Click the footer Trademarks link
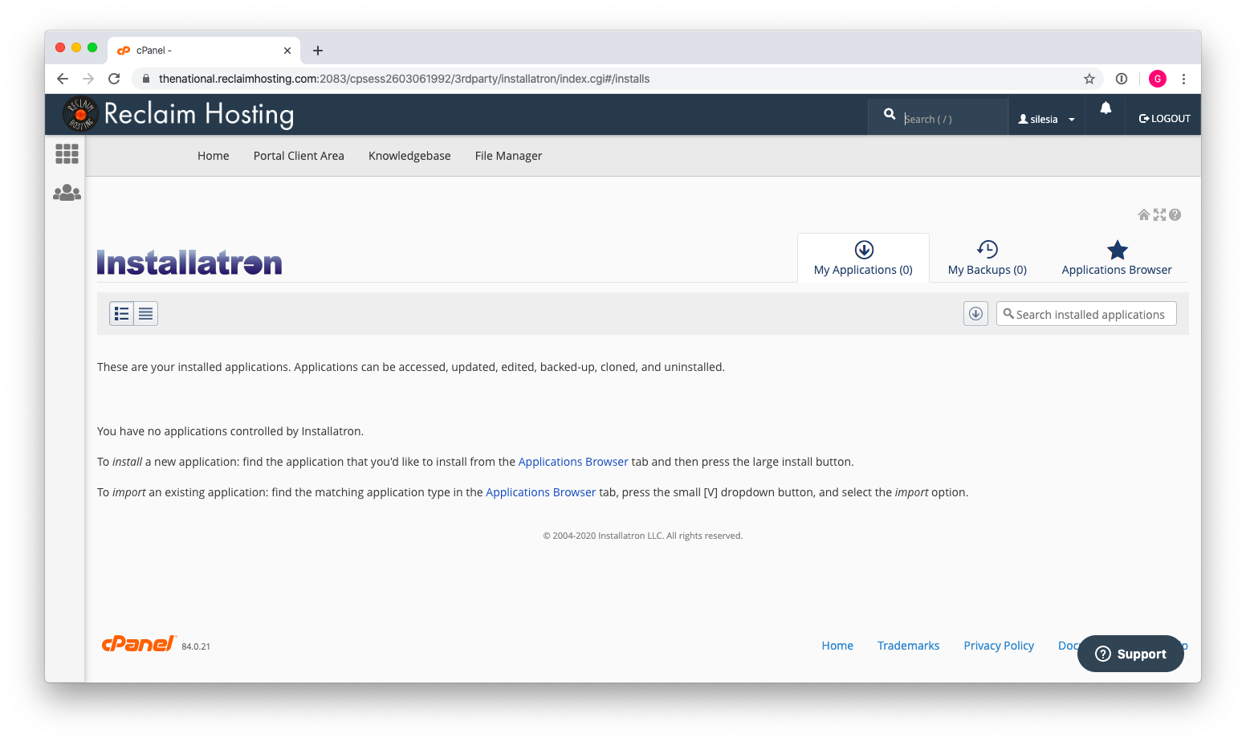Screen dimensions: 1246x742 click(x=908, y=646)
